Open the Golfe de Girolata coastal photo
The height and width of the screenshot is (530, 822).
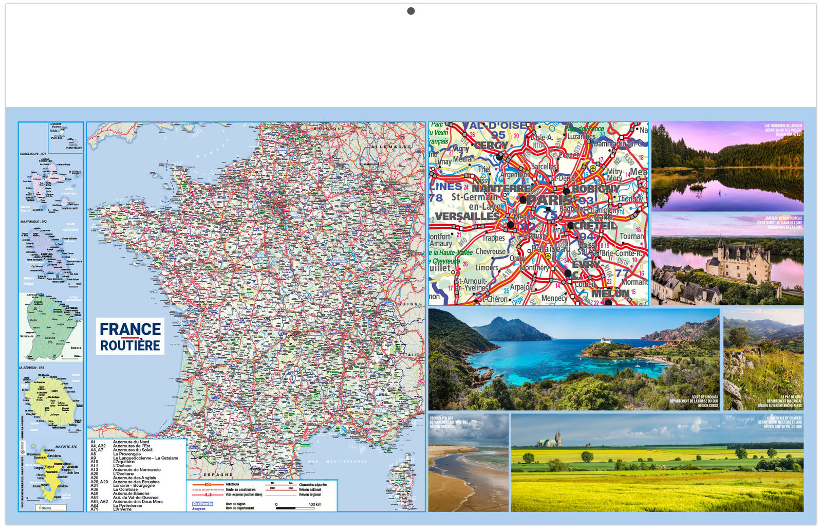(574, 359)
